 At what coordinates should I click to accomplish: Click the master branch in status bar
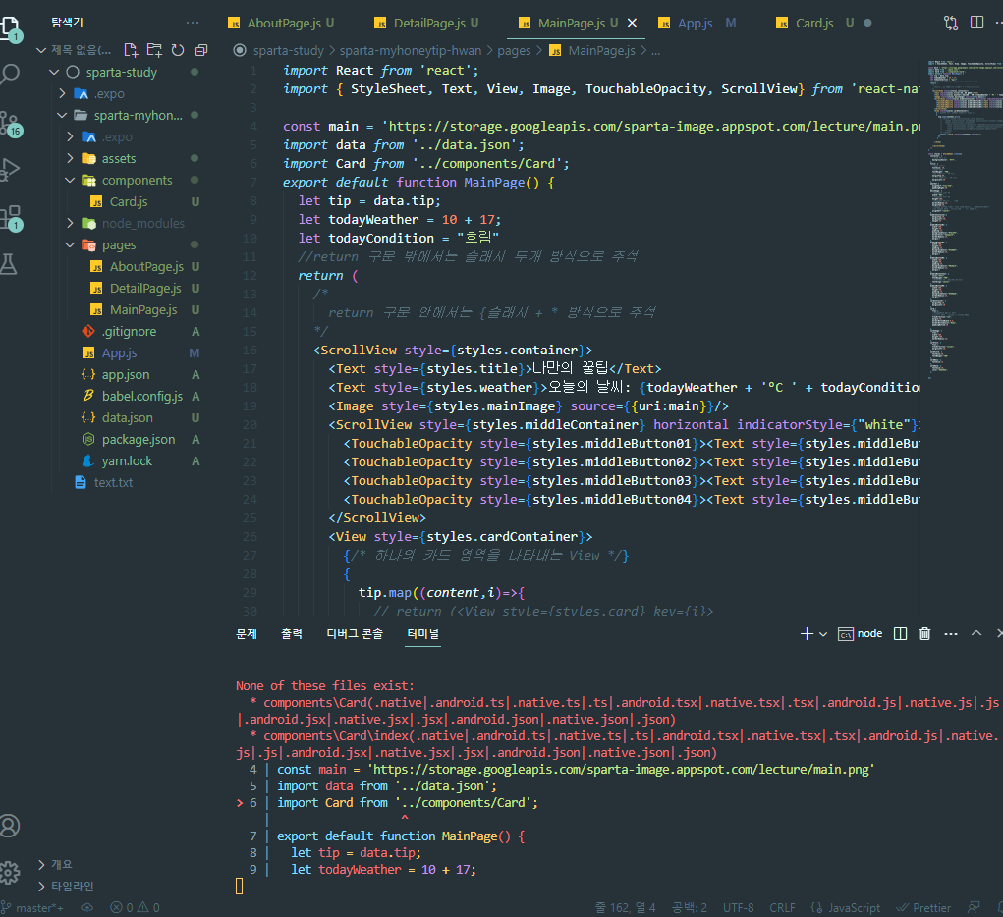coord(33,907)
